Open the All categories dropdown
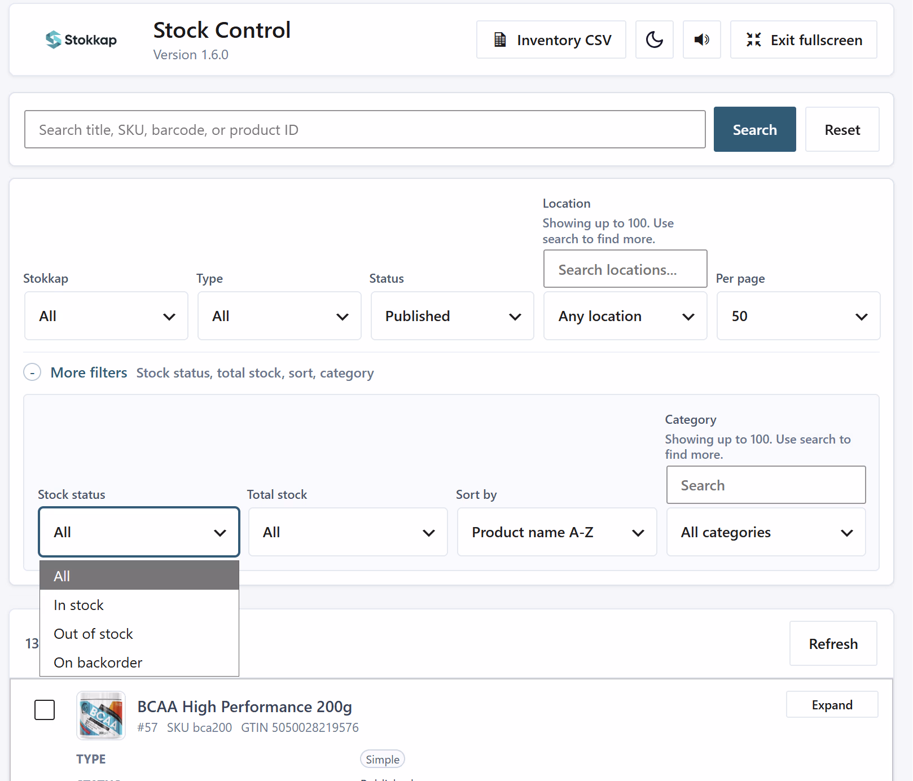Viewport: 913px width, 781px height. point(766,532)
